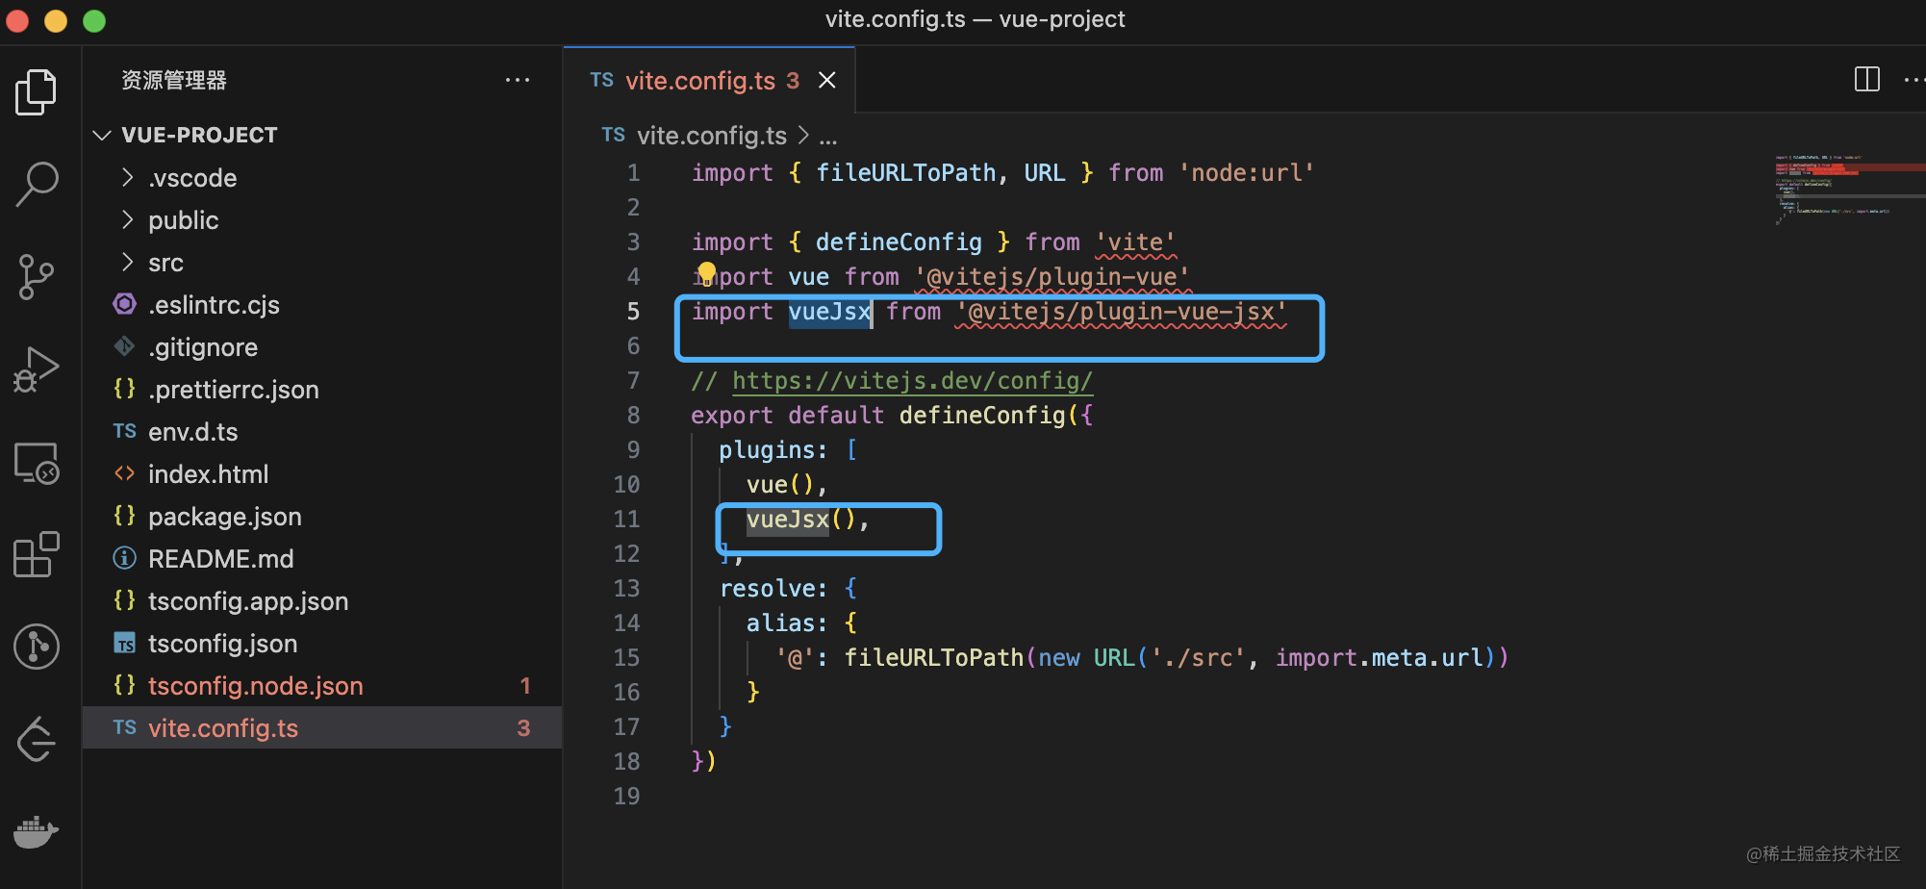
Task: Click the '@vitejs/plugin-vue-jsx' import string
Action: [1121, 312]
